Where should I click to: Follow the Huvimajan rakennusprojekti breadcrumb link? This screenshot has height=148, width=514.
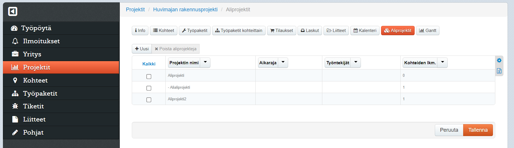click(x=185, y=10)
